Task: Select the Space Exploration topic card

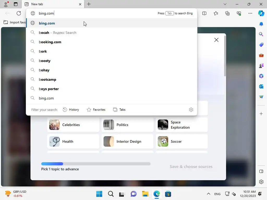Action: point(182,125)
